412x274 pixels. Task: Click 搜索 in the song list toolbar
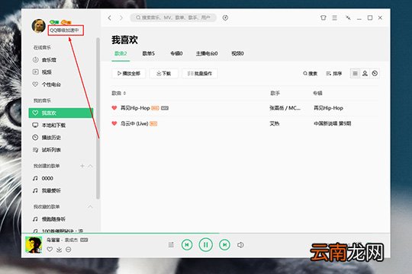(310, 73)
